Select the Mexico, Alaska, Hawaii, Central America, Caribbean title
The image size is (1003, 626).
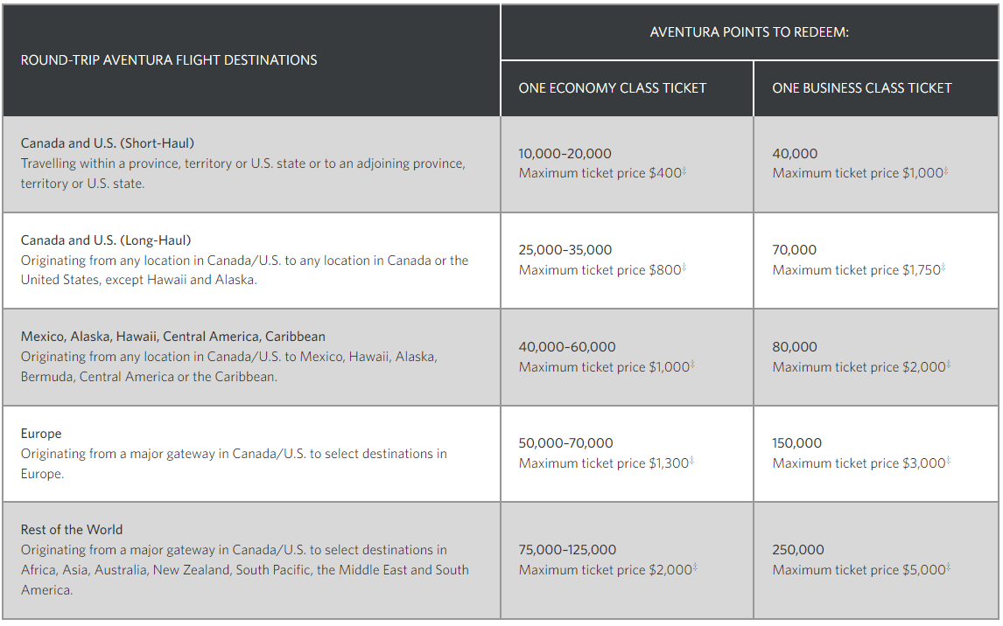[173, 337]
